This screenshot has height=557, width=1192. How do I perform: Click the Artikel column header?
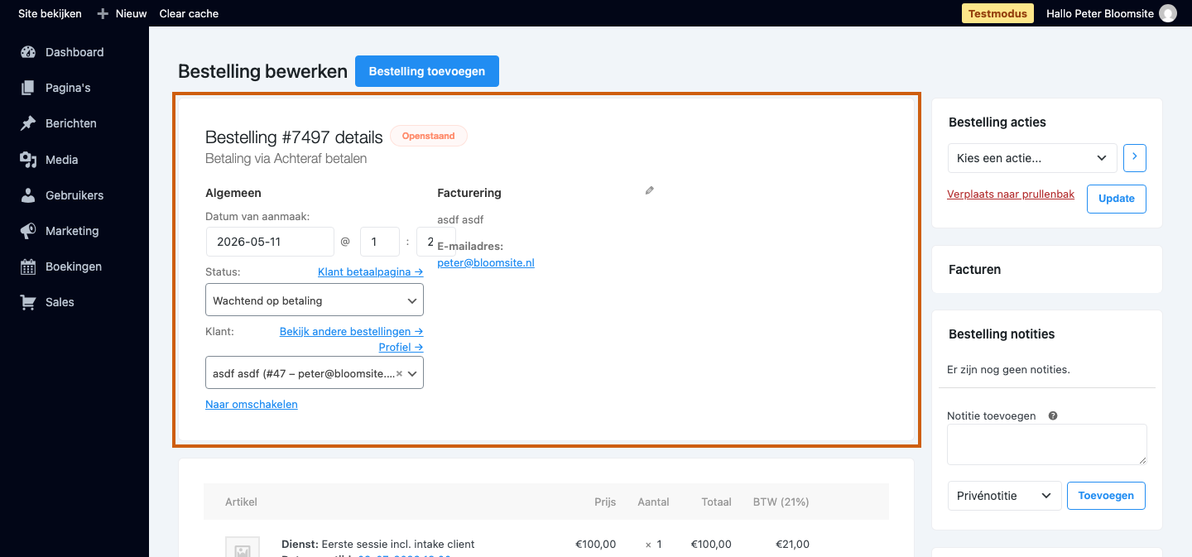pyautogui.click(x=241, y=502)
